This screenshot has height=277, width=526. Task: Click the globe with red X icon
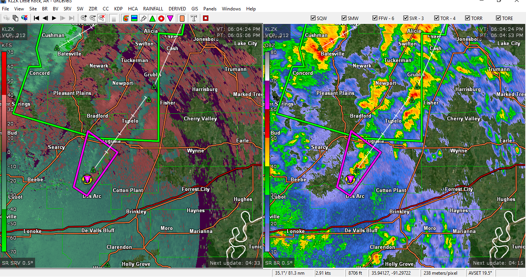tap(24, 18)
